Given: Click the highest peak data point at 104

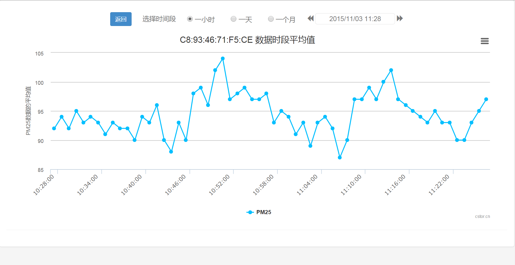Looking at the screenshot, I should [x=223, y=58].
